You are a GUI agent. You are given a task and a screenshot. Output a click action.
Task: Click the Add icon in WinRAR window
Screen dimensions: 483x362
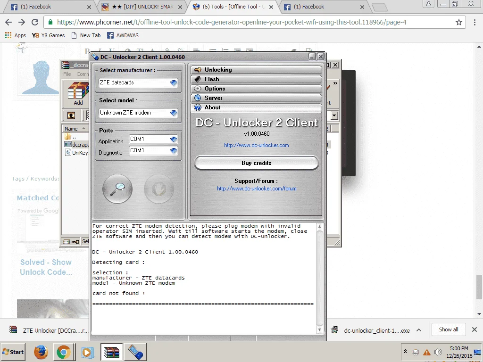(x=78, y=94)
